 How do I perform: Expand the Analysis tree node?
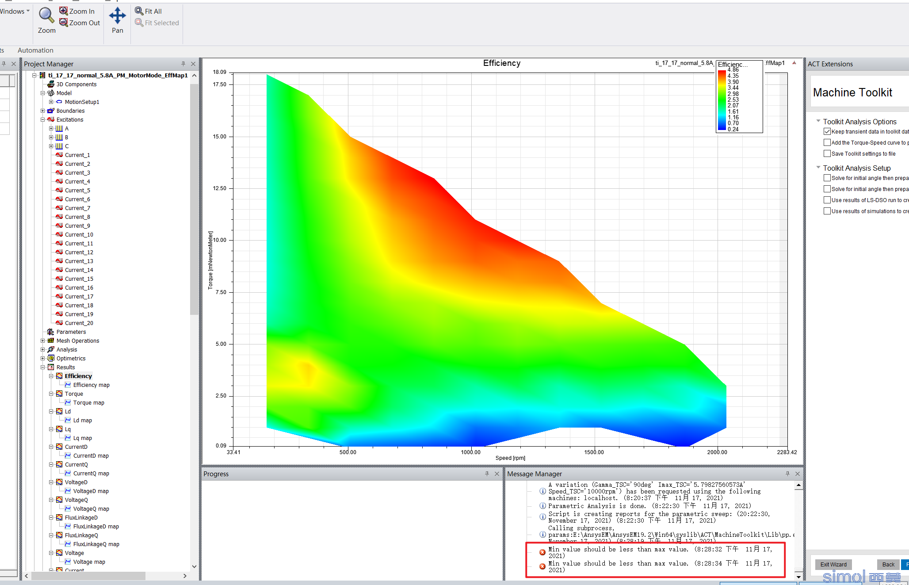coord(43,349)
